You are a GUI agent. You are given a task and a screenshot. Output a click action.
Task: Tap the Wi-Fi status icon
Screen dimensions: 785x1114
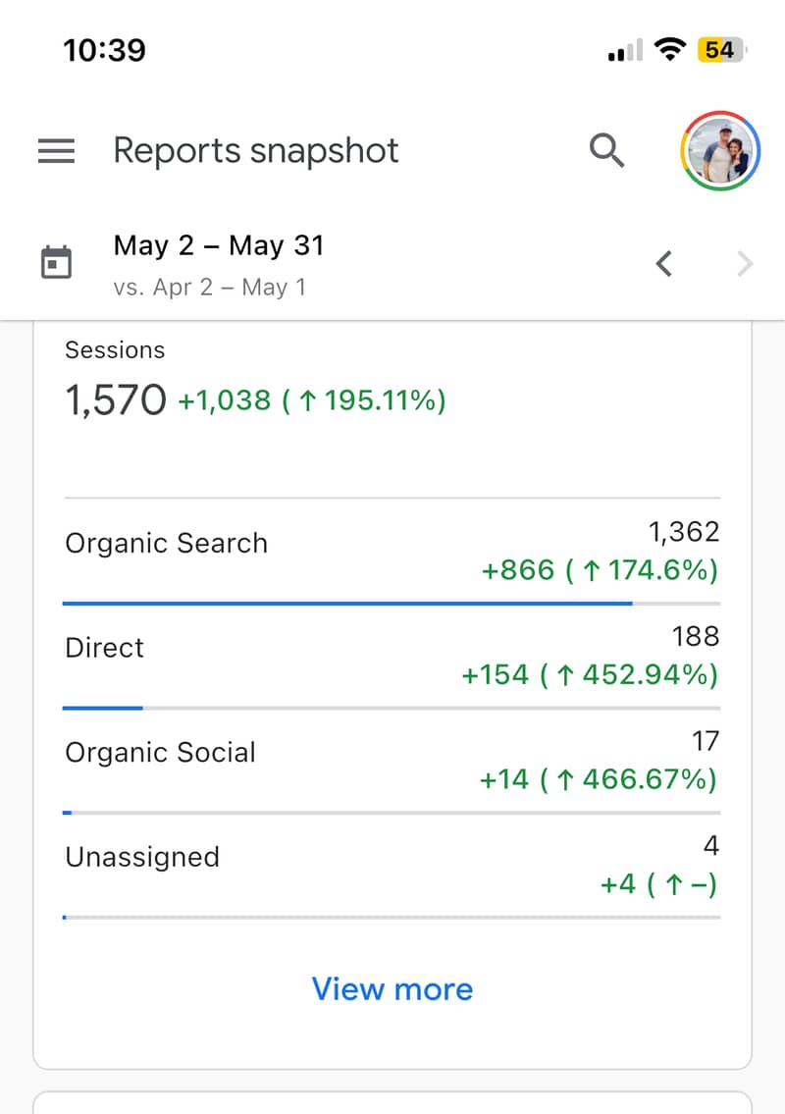669,49
